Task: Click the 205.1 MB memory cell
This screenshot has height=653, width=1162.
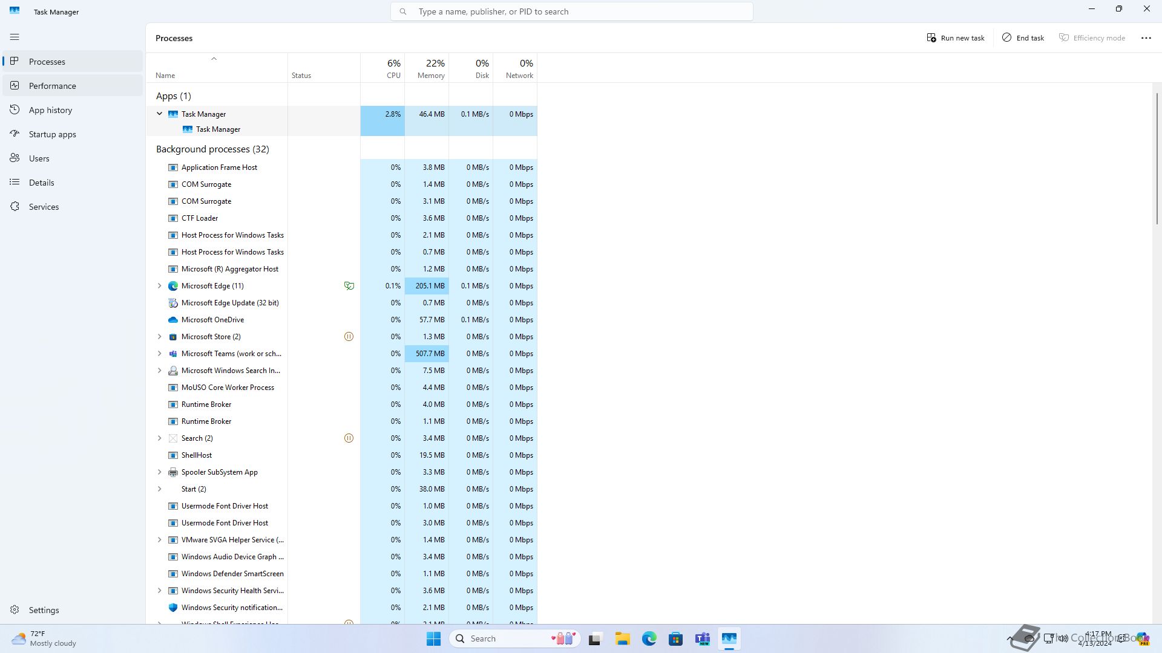Action: point(427,286)
